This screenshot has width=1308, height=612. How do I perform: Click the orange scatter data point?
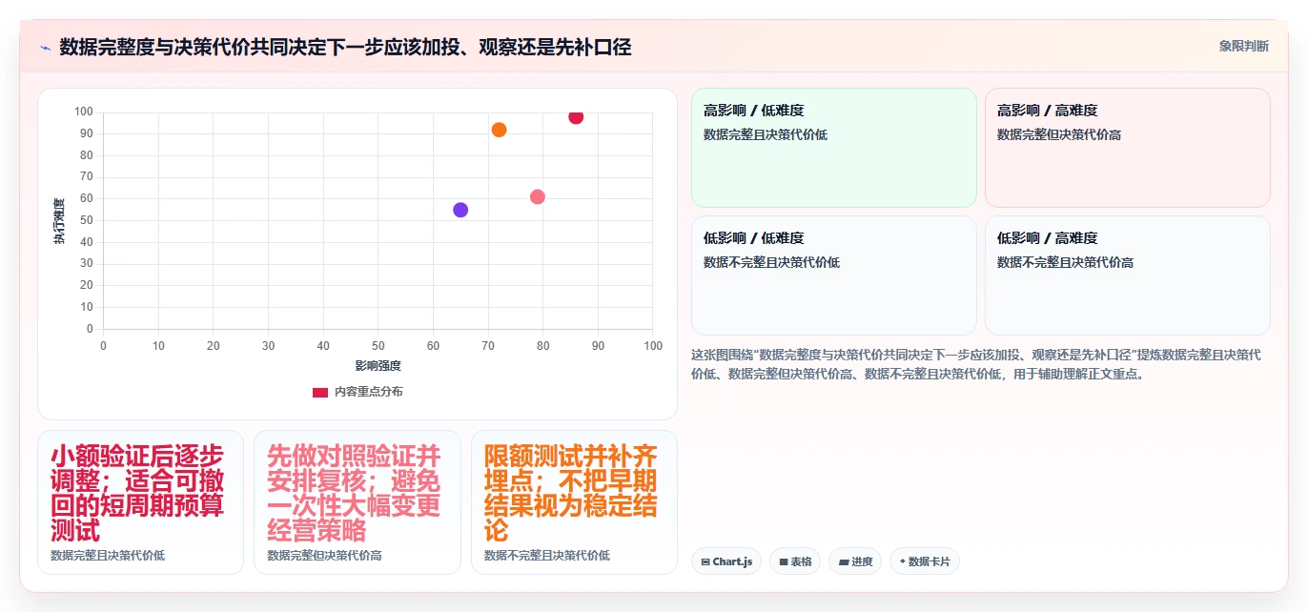[499, 130]
